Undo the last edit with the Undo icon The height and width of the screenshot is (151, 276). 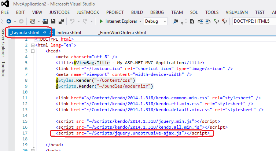pos(72,21)
